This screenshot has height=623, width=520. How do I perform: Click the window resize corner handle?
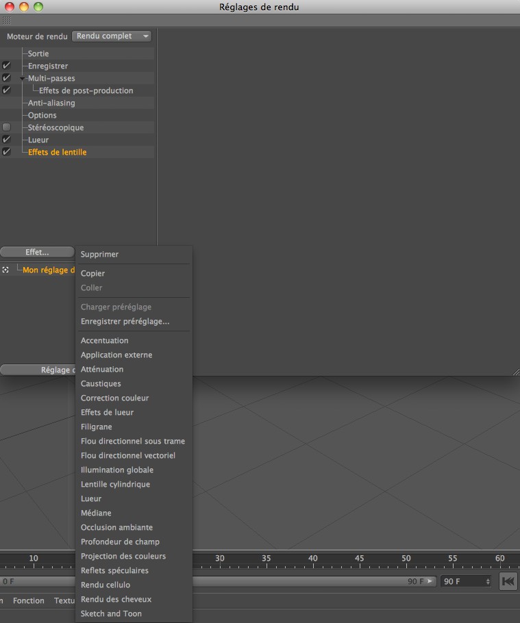tap(515, 371)
